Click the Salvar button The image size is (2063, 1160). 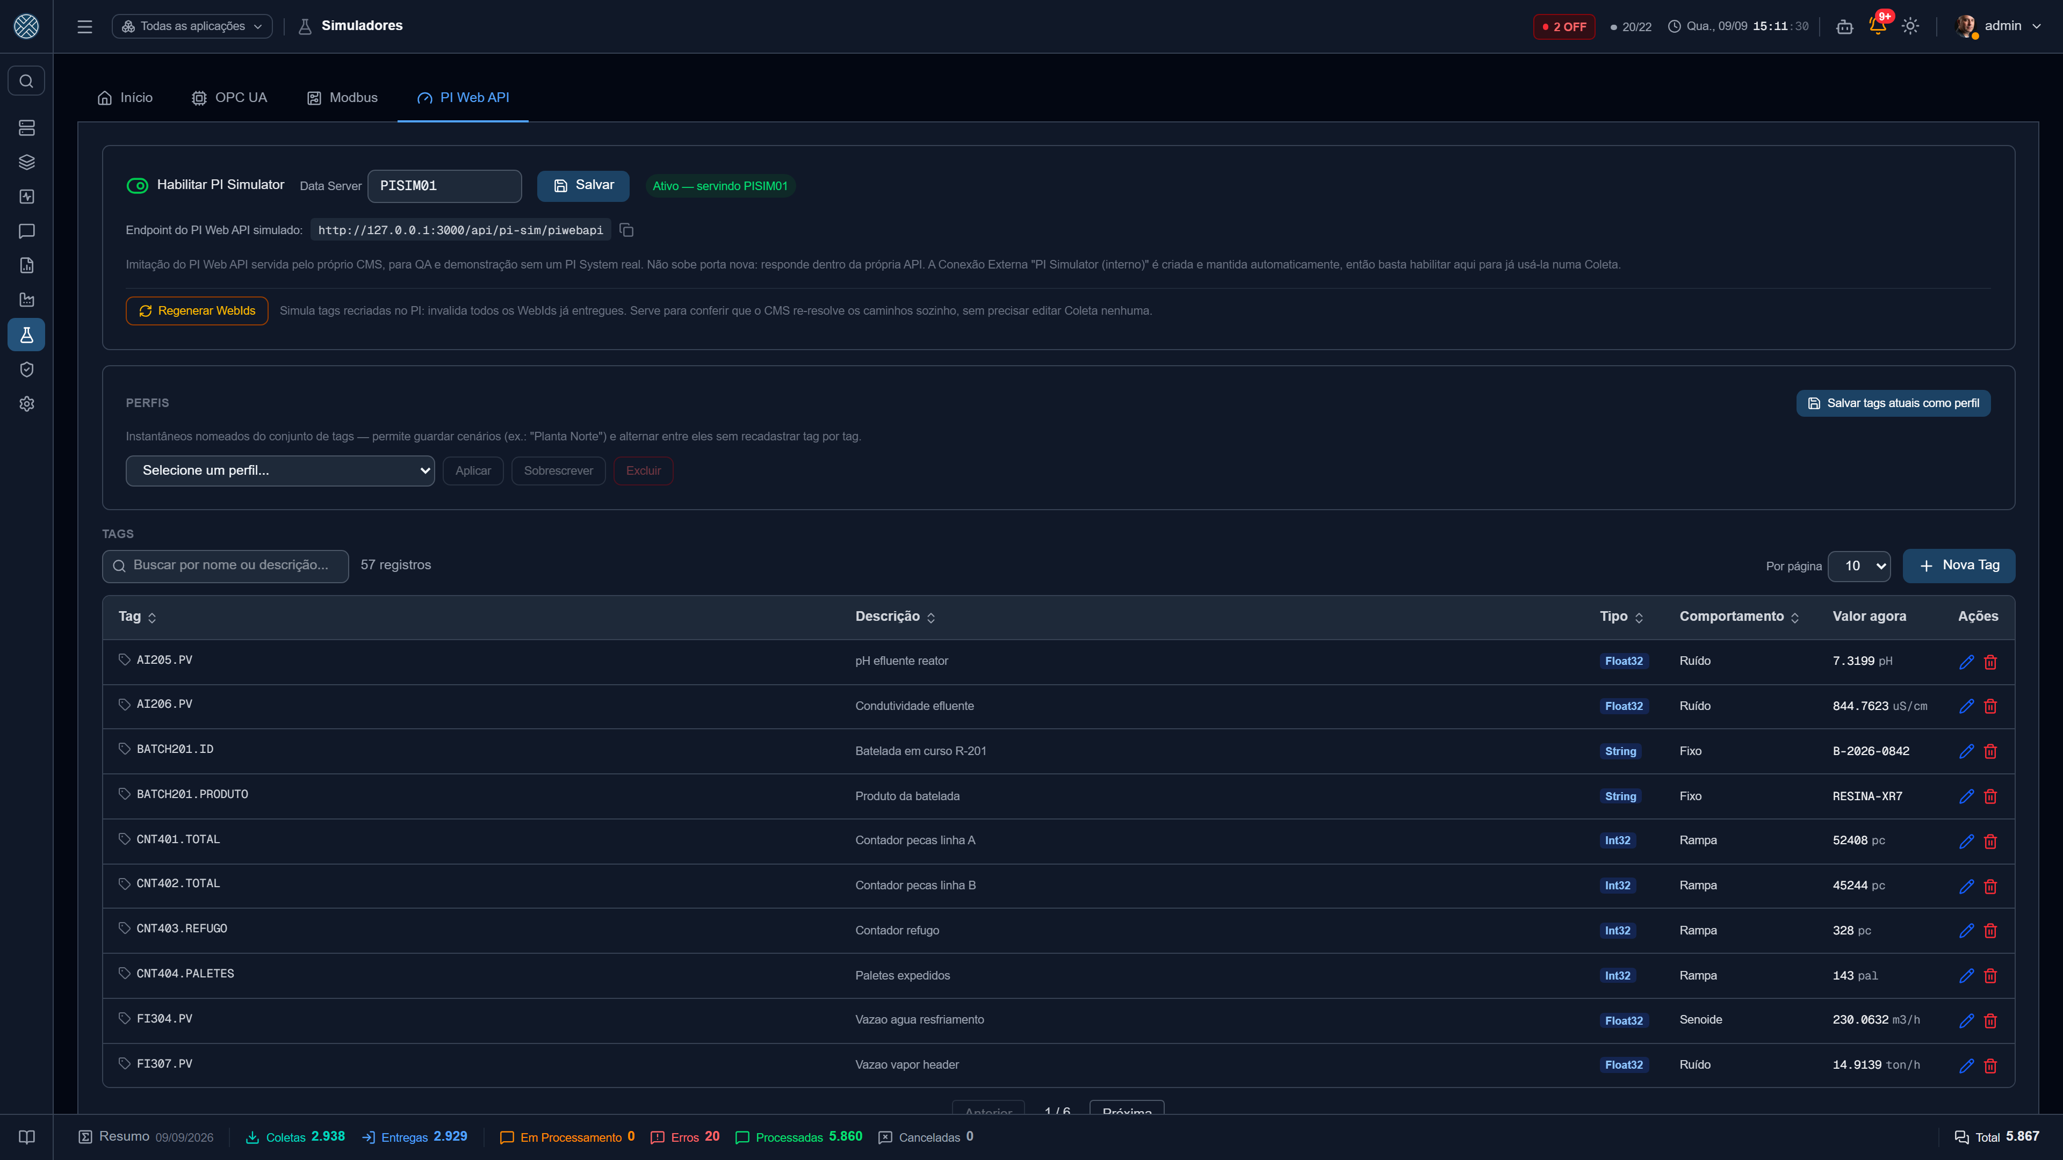click(583, 186)
